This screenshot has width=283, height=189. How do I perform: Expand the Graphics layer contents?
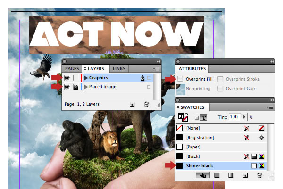pyautogui.click(x=86, y=78)
